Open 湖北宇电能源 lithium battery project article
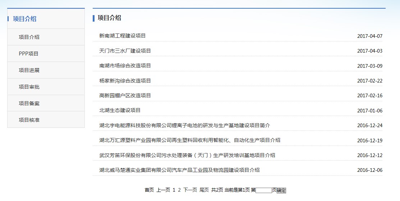This screenshot has height=201, width=400. point(184,125)
